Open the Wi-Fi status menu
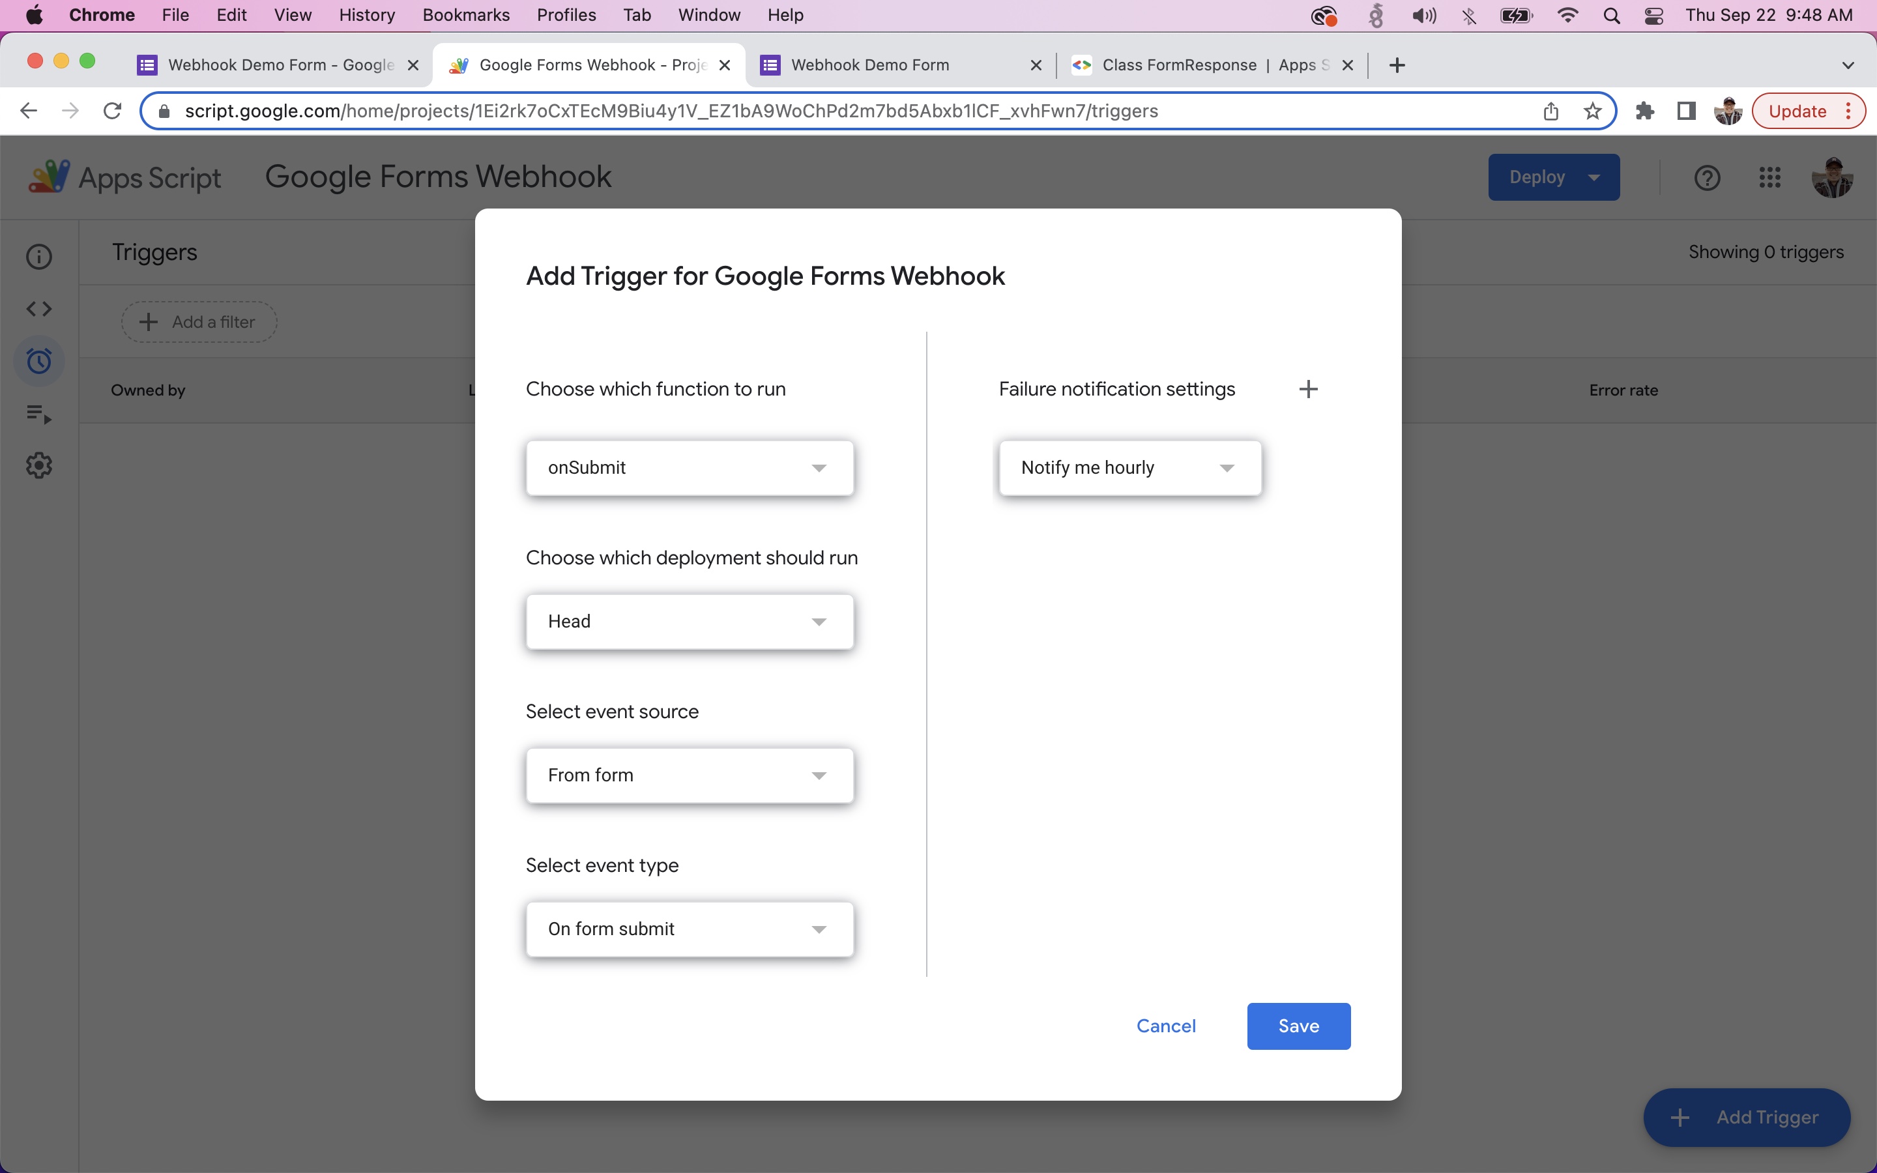Image resolution: width=1877 pixels, height=1173 pixels. click(x=1567, y=16)
